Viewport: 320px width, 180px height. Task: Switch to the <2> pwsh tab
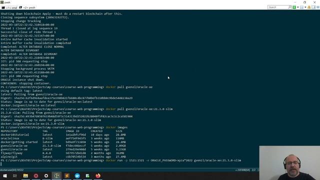27,7
